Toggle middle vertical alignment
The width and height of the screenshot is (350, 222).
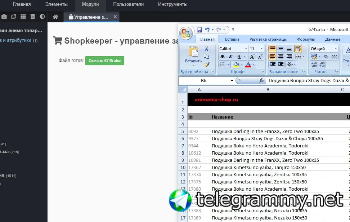pos(281,48)
